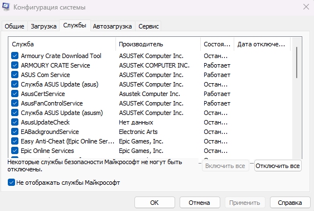This screenshot has width=314, height=211.
Task: Select Armoury Crate Download Tool row name
Action: pyautogui.click(x=61, y=56)
